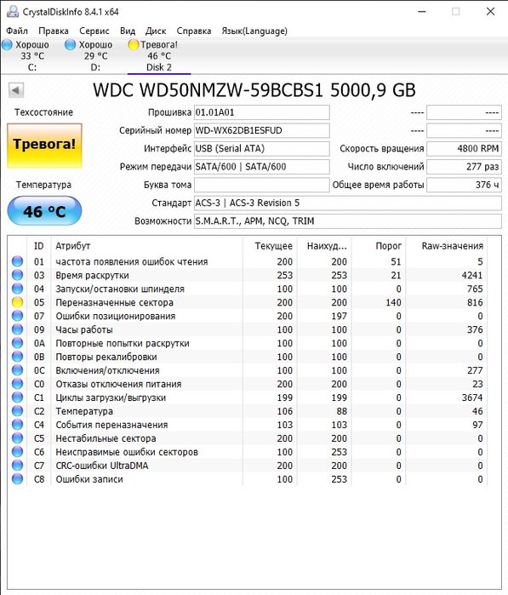Open the Язык(Language) menu

[x=254, y=31]
